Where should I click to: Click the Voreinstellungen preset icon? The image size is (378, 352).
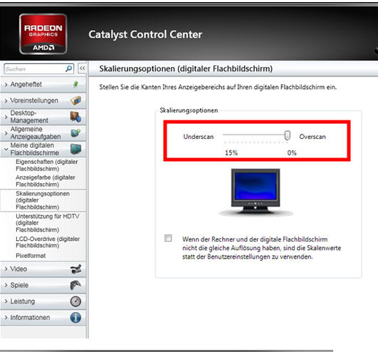click(75, 100)
